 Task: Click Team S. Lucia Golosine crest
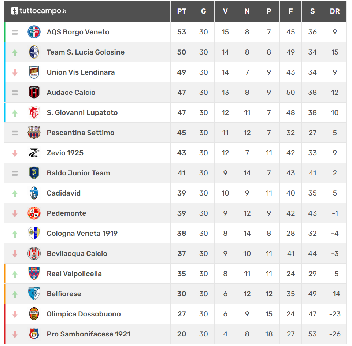[x=34, y=52]
